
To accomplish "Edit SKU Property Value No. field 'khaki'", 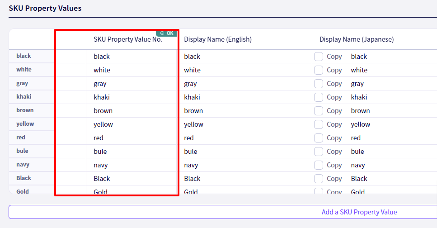I will pos(132,97).
